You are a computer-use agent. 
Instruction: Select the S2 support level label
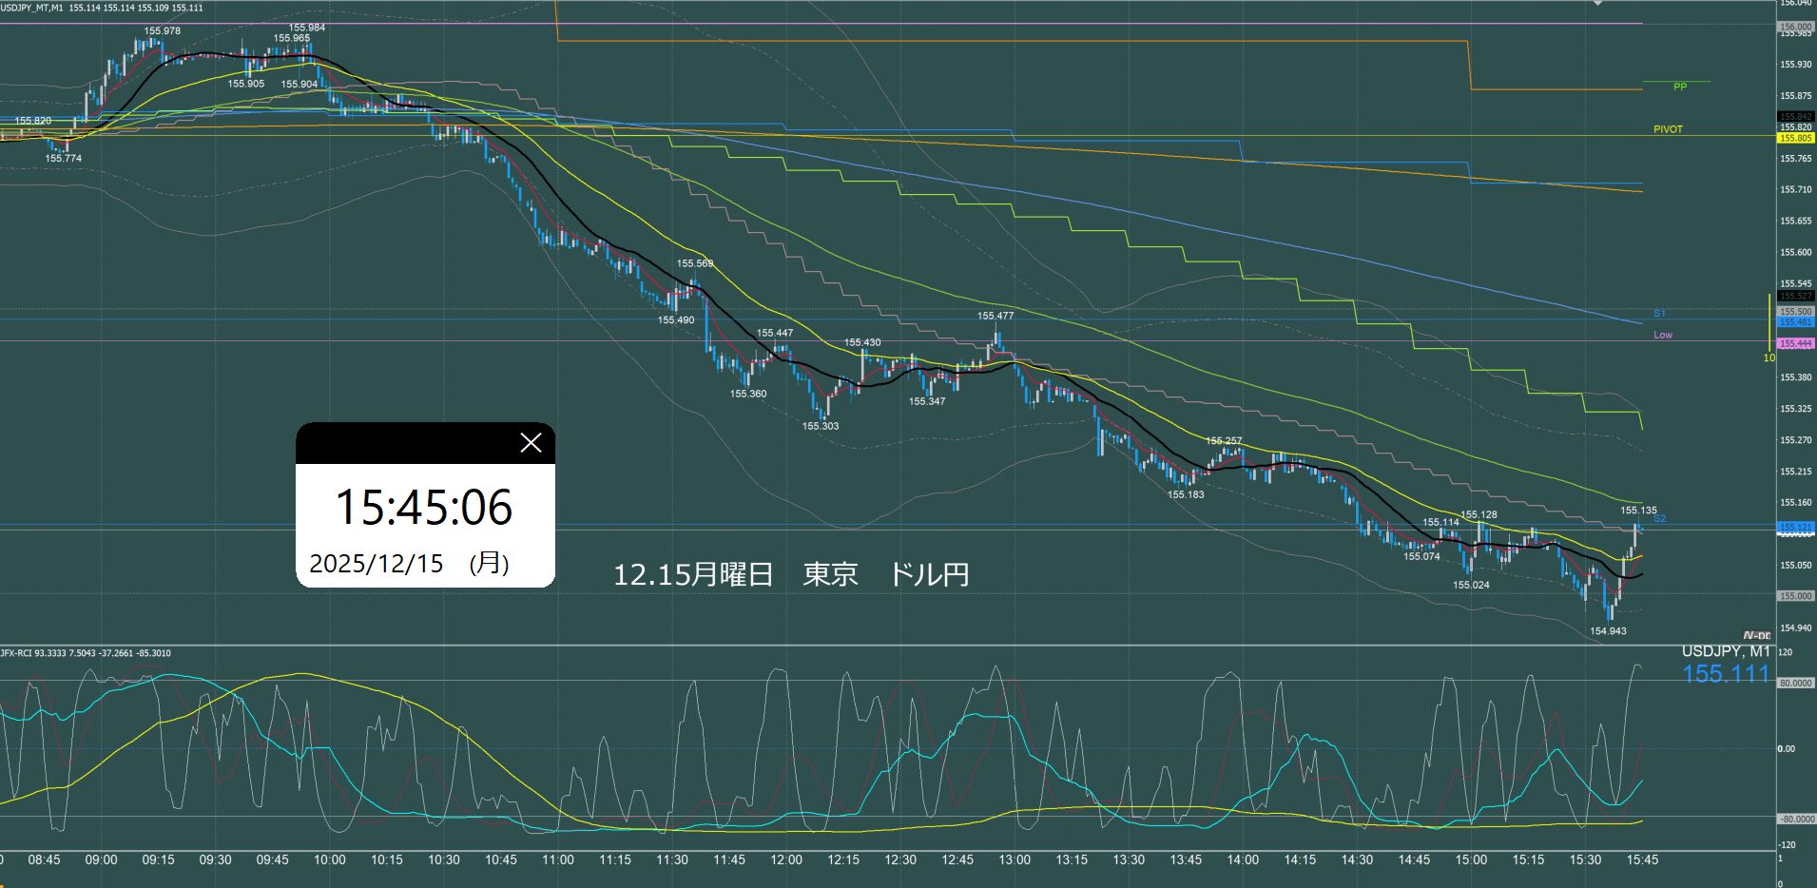[x=1659, y=519]
